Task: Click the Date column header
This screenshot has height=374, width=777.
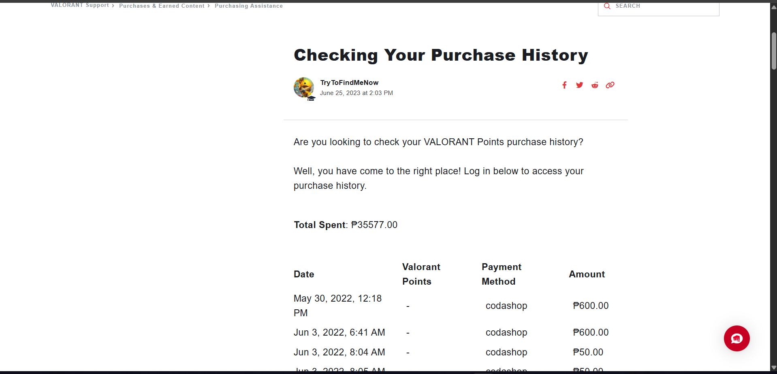Action: click(x=304, y=274)
